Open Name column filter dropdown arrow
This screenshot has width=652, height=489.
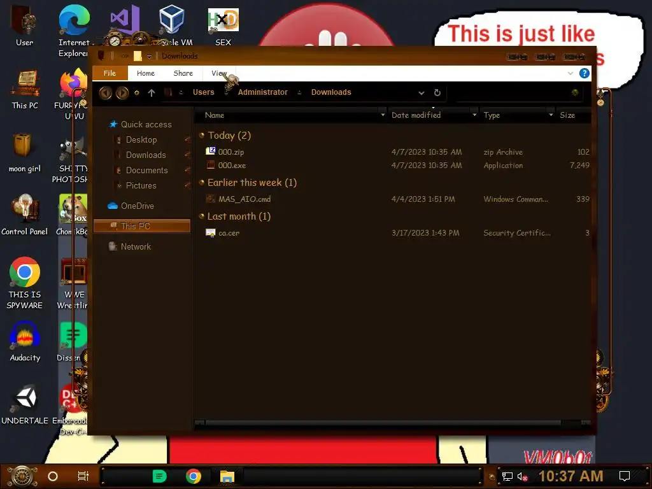[383, 115]
